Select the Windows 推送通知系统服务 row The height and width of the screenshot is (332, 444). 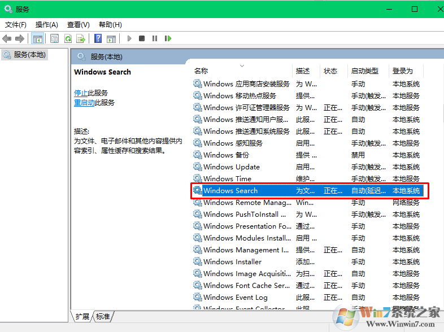click(308, 132)
